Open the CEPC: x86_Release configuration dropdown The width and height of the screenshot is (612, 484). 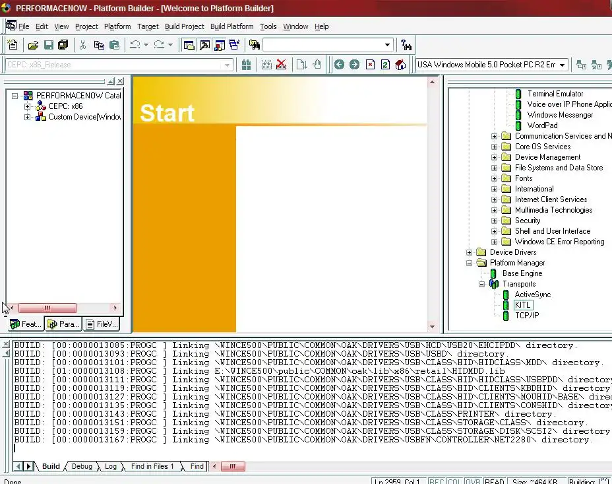[x=227, y=65]
